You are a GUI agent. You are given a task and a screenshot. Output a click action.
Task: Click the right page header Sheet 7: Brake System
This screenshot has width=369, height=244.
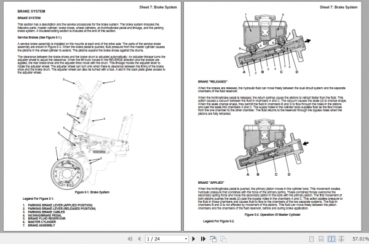point(338,7)
